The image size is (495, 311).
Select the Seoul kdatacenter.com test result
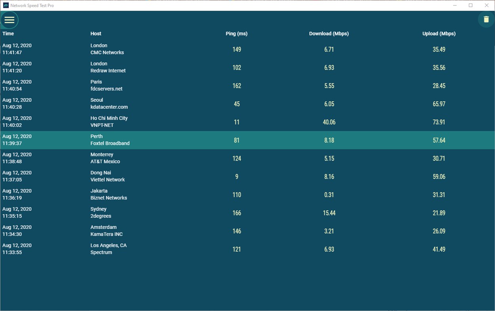pyautogui.click(x=237, y=104)
